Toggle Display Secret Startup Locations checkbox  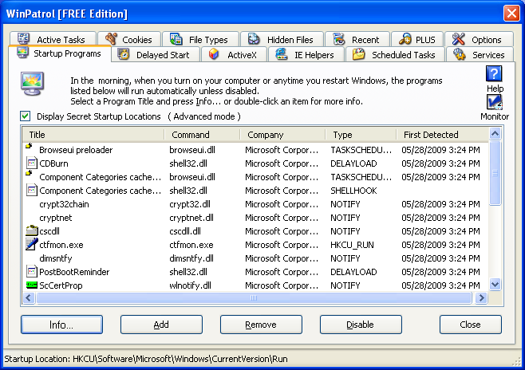click(x=26, y=116)
